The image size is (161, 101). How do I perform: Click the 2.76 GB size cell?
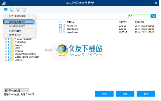click(x=122, y=26)
